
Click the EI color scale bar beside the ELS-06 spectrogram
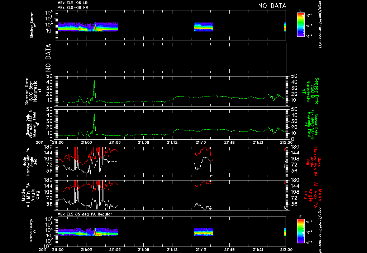301,25
